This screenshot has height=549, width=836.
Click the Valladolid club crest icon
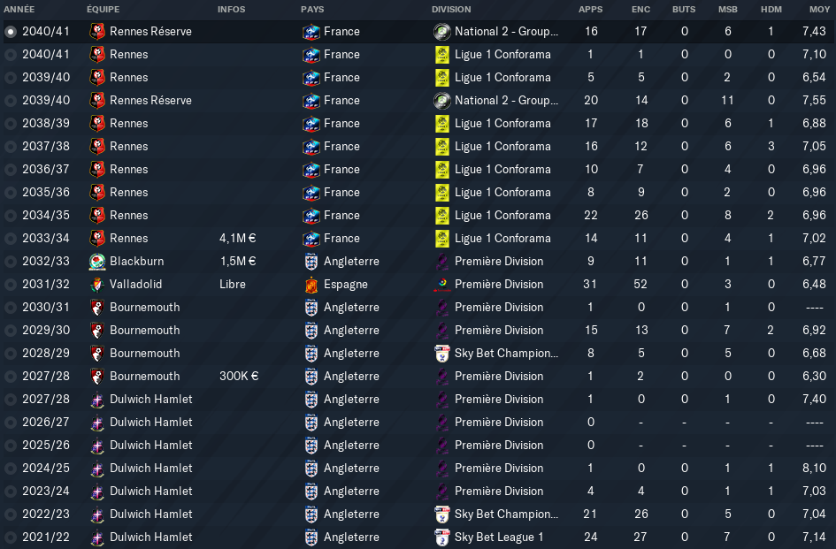point(97,284)
